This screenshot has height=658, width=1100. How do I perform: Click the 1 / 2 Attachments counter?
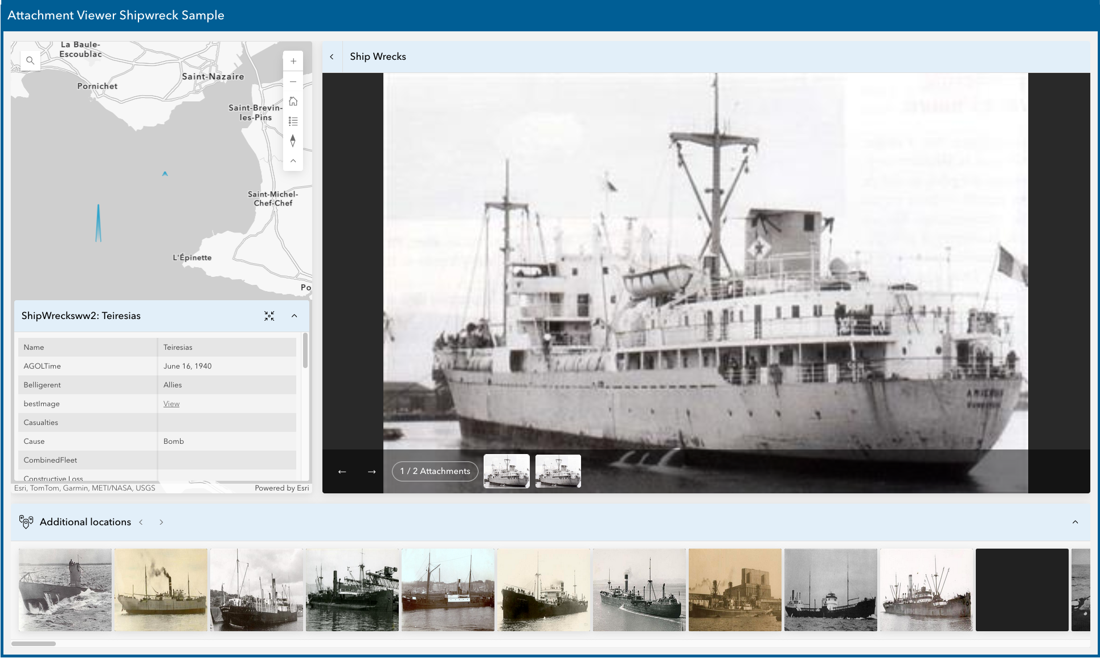coord(435,471)
